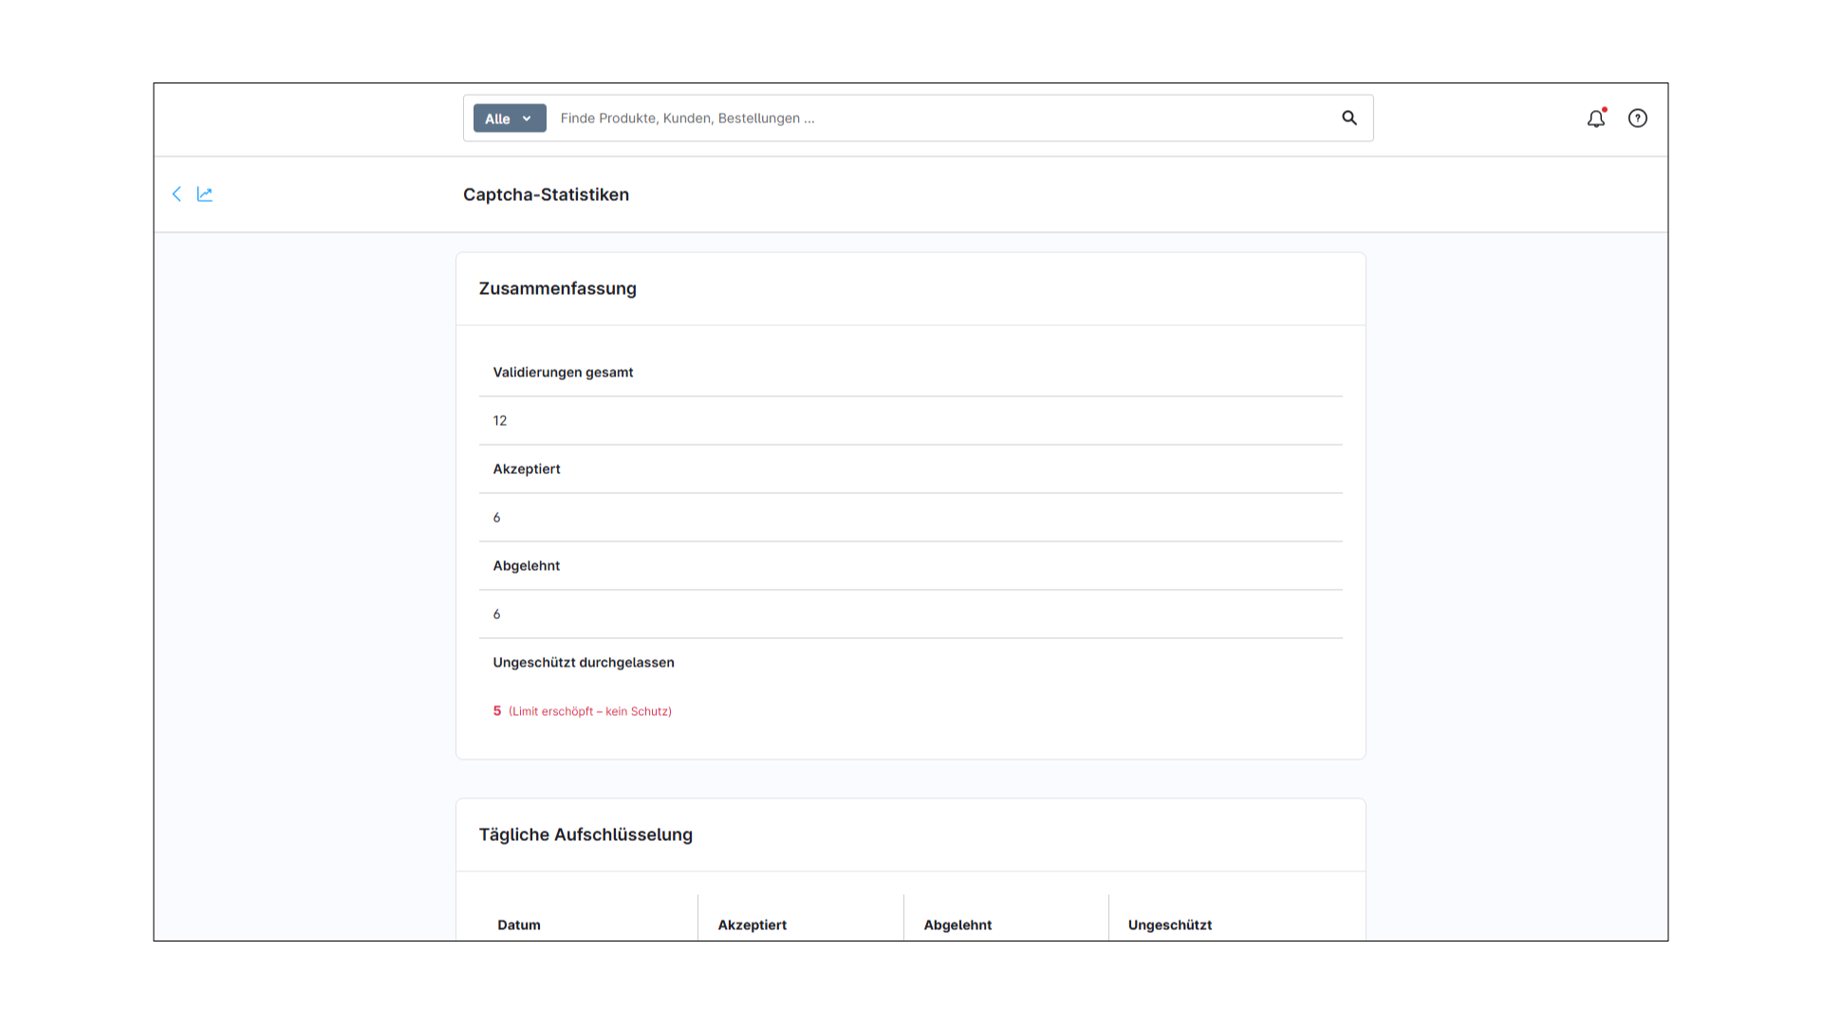This screenshot has height=1024, width=1822.
Task: Select the red unprotected count 5
Action: point(497,711)
